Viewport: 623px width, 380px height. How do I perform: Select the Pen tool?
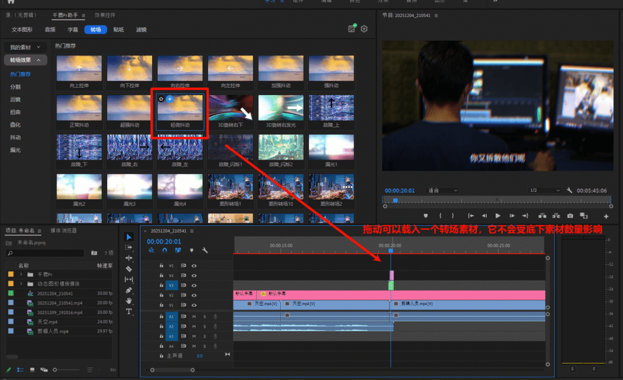pyautogui.click(x=129, y=290)
